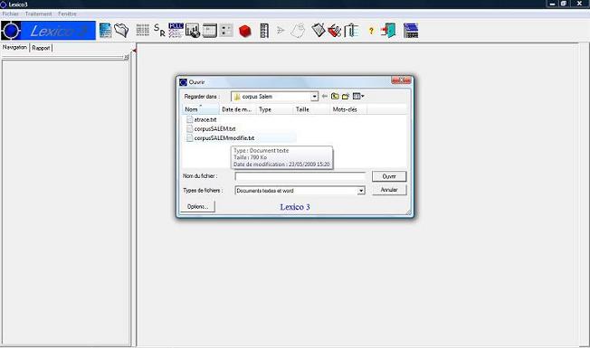This screenshot has height=348, width=590.
Task: Switch to the Rapport tab
Action: pyautogui.click(x=41, y=48)
